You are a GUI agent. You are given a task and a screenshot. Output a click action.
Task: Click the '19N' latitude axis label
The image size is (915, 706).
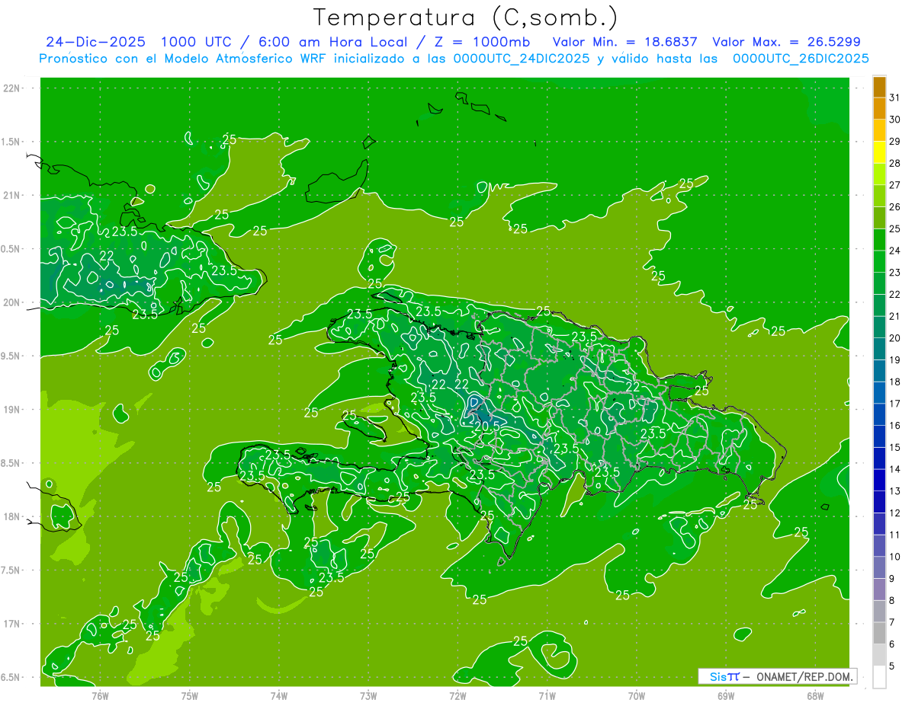coord(11,410)
